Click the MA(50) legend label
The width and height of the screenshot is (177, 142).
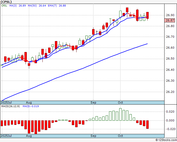32,6
